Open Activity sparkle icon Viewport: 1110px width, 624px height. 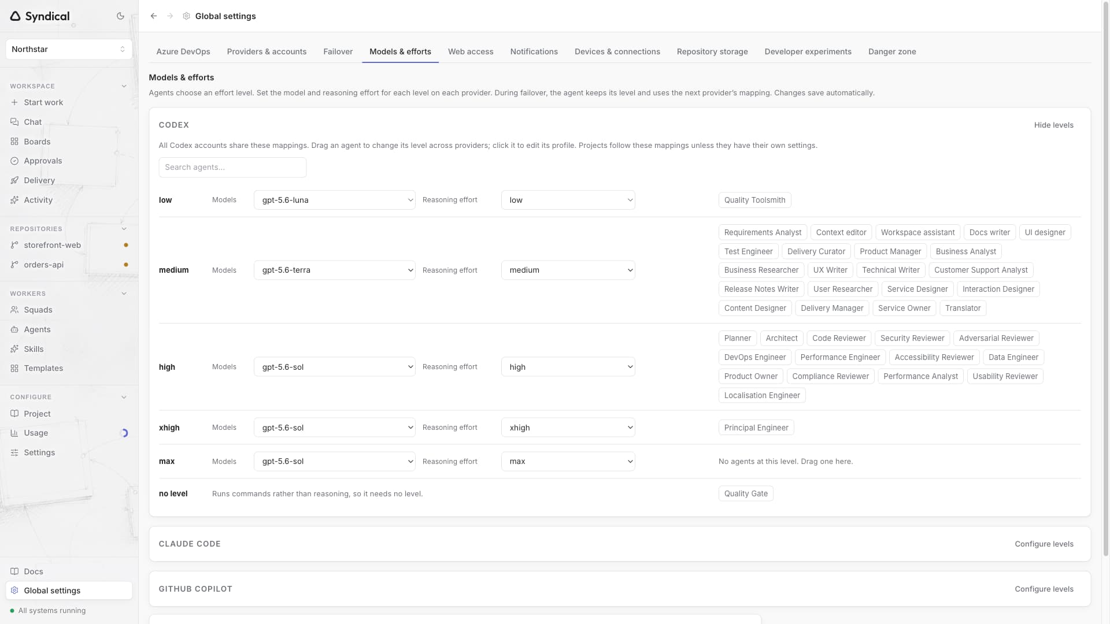click(14, 200)
